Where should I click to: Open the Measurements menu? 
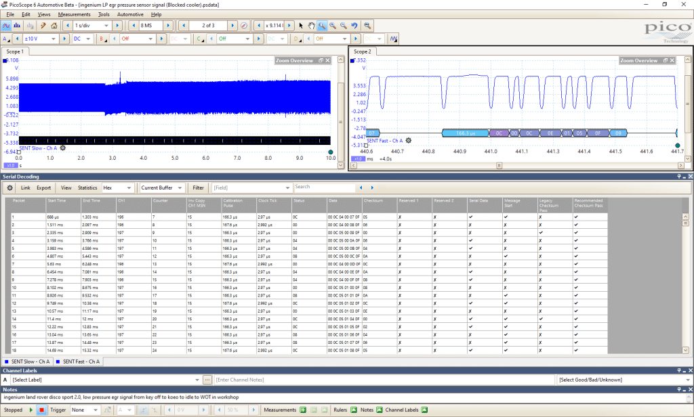point(74,14)
